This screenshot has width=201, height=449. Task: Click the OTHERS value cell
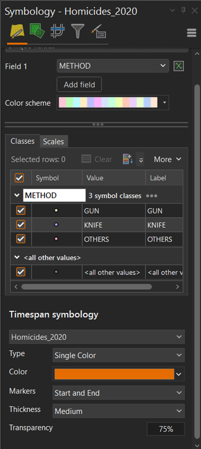[114, 239]
